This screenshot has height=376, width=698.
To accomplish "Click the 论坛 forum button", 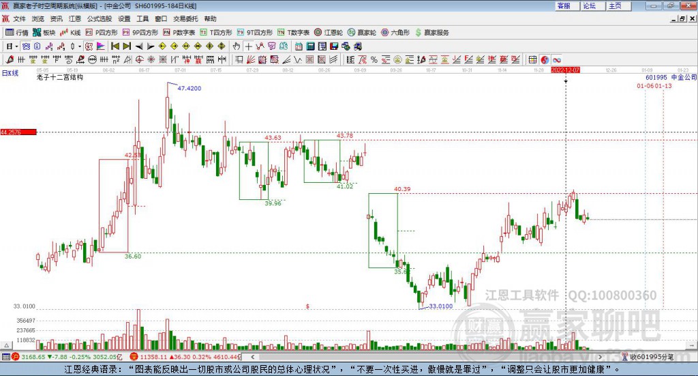I will tap(593, 5).
